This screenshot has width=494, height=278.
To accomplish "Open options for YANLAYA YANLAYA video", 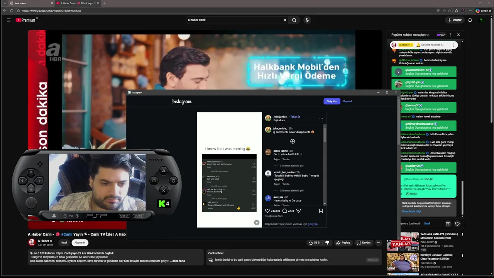I will click(x=462, y=235).
